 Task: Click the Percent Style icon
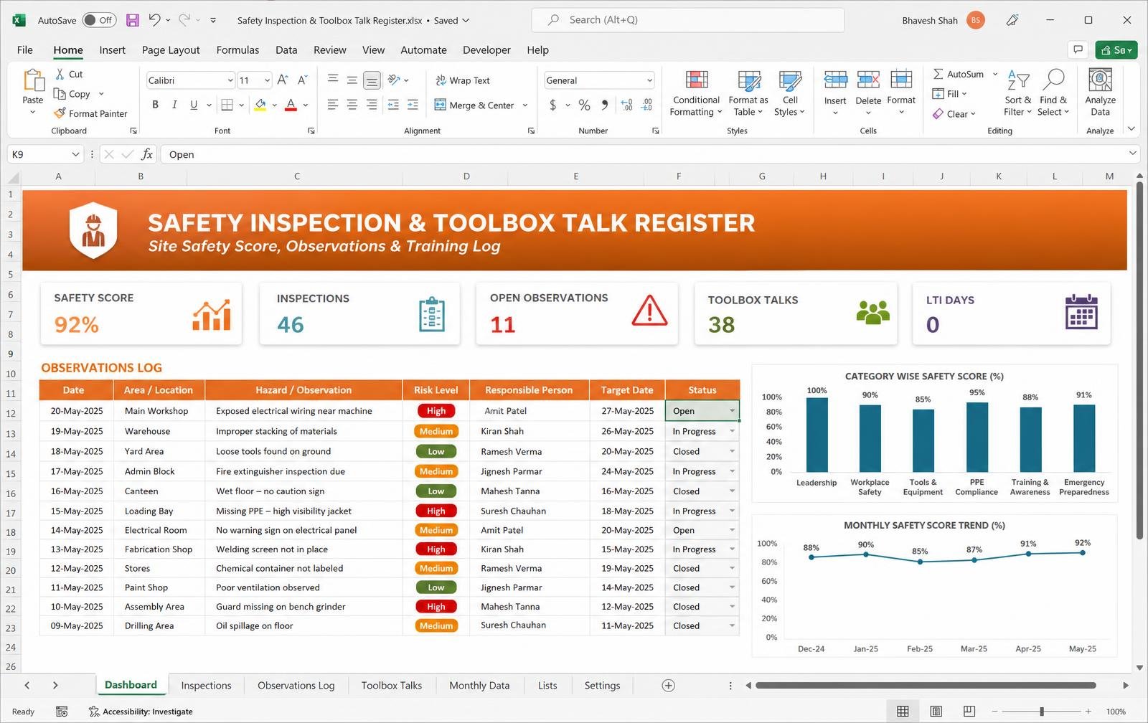coord(585,105)
